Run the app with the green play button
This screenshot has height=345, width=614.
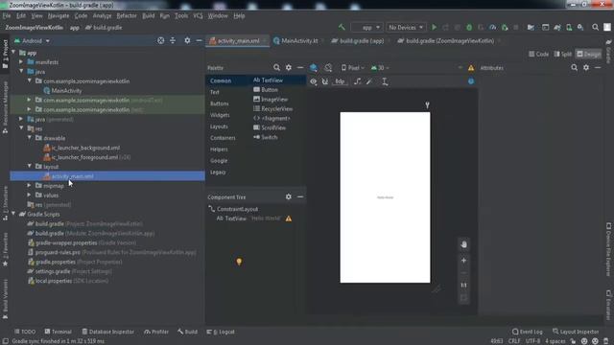tap(434, 28)
